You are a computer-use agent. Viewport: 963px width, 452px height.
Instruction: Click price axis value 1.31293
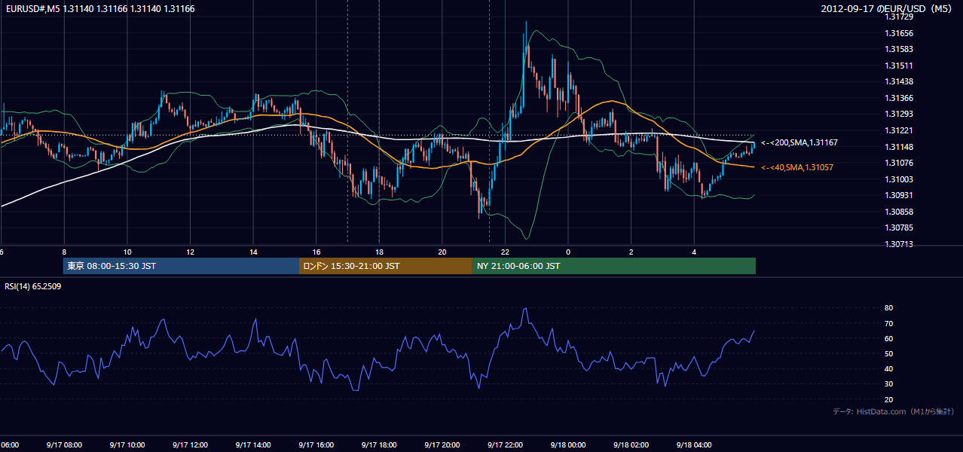(x=899, y=114)
